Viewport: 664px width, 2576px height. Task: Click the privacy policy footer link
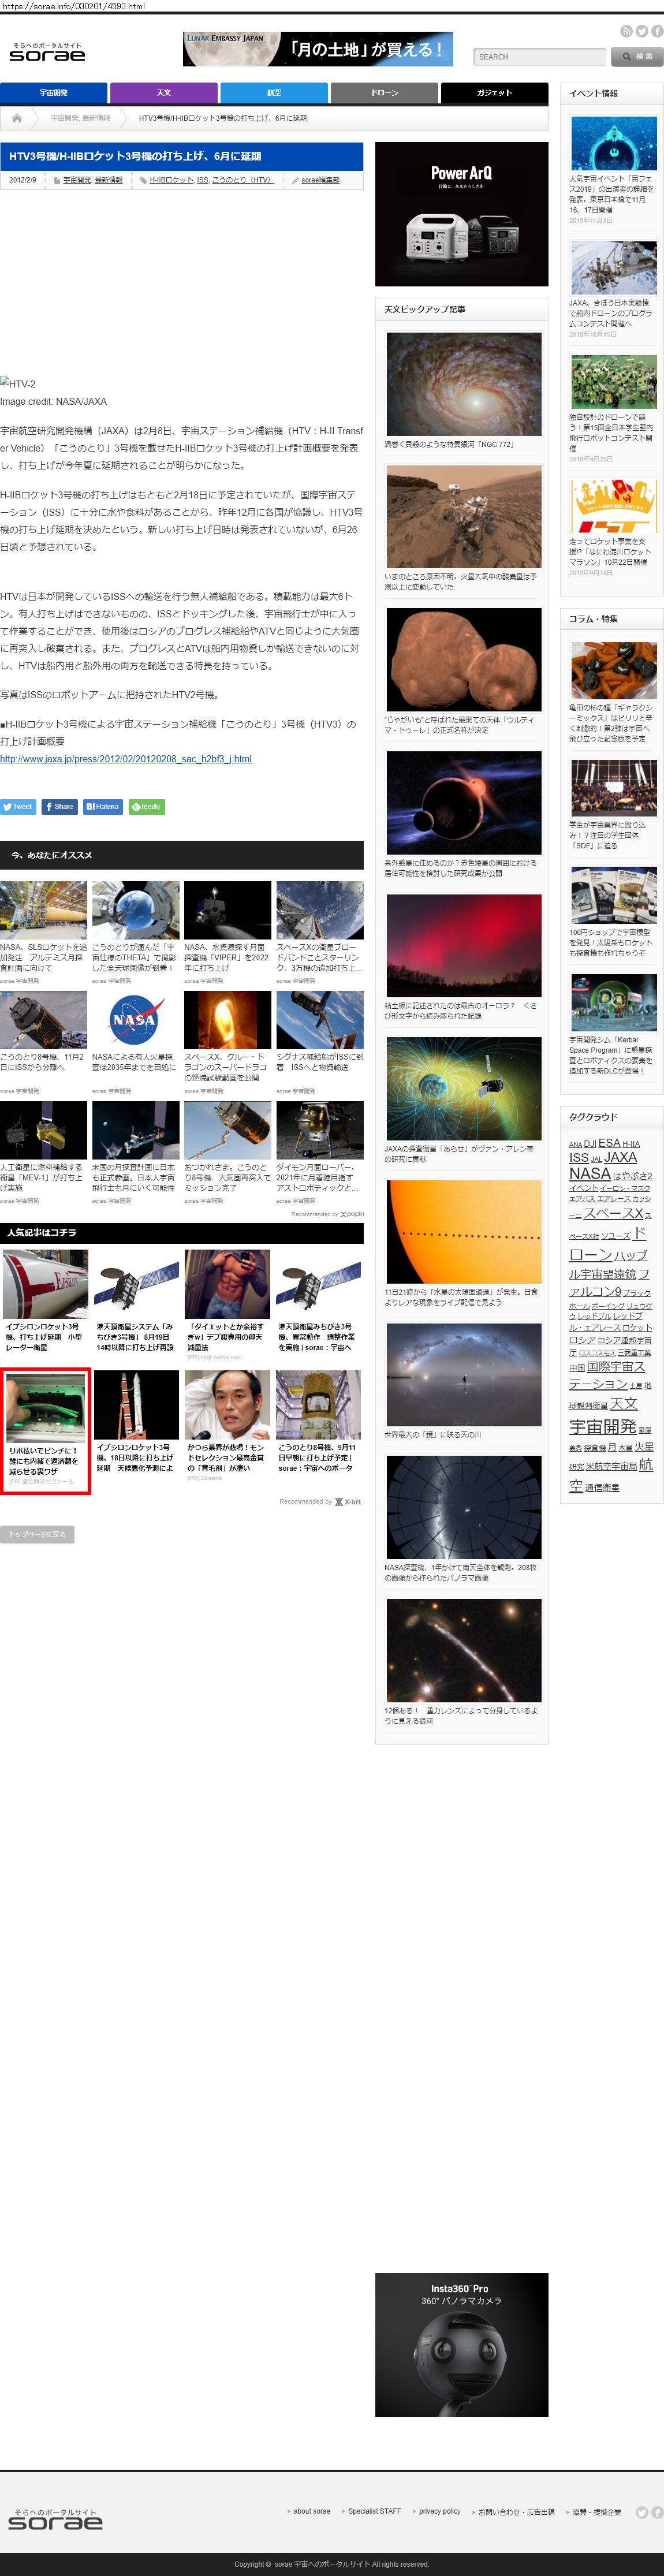(439, 2510)
